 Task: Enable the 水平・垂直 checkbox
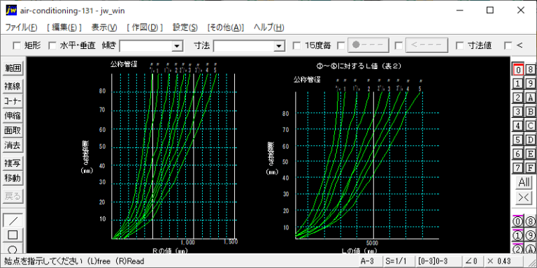[x=52, y=45]
